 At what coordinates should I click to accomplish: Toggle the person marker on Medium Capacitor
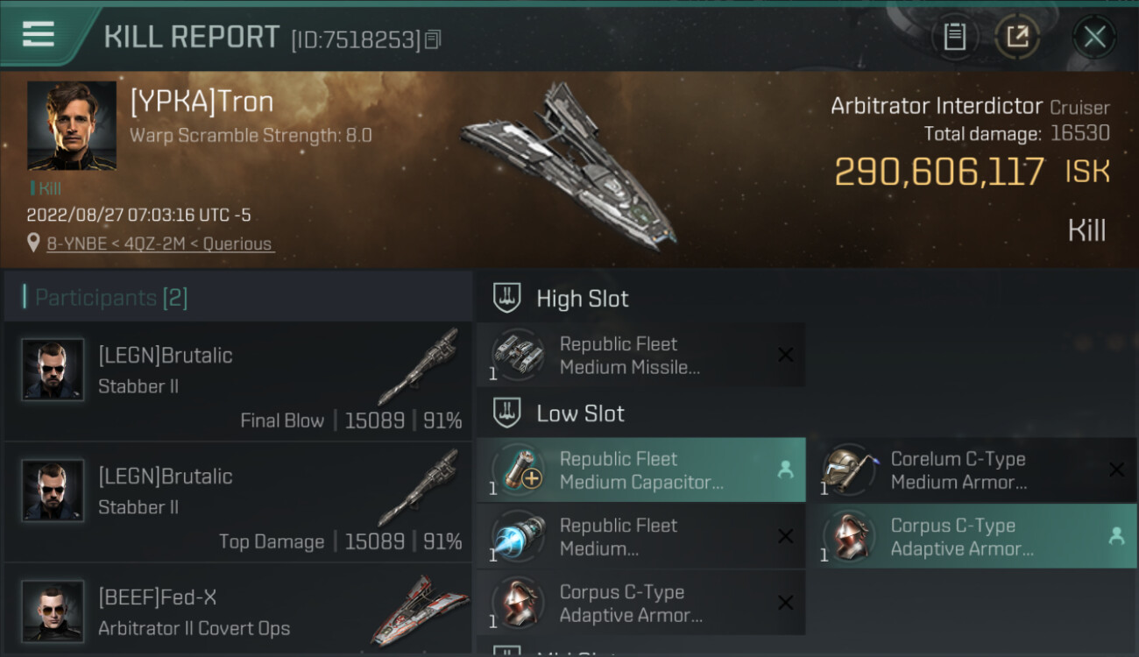(x=785, y=470)
